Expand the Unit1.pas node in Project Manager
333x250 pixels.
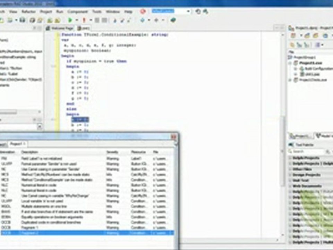295,74
